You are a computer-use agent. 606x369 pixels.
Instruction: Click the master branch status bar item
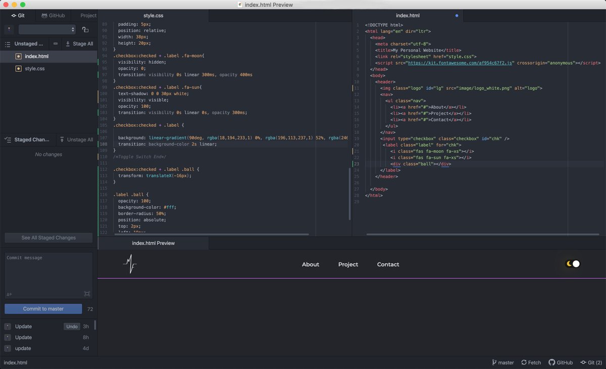point(502,362)
